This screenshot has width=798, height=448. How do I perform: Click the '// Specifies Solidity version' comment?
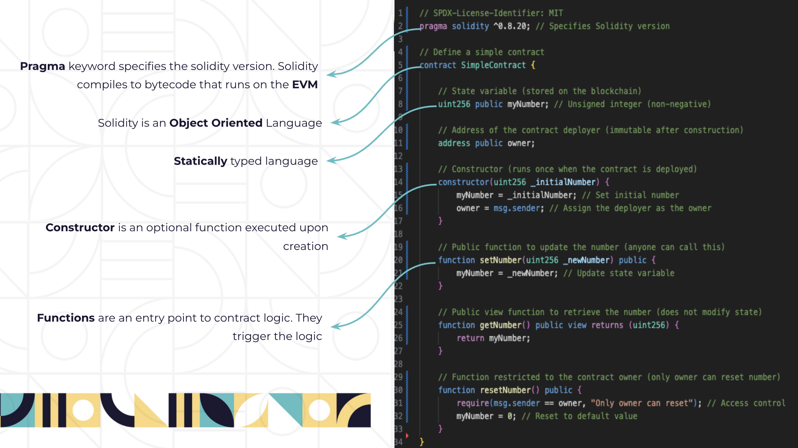pos(602,26)
